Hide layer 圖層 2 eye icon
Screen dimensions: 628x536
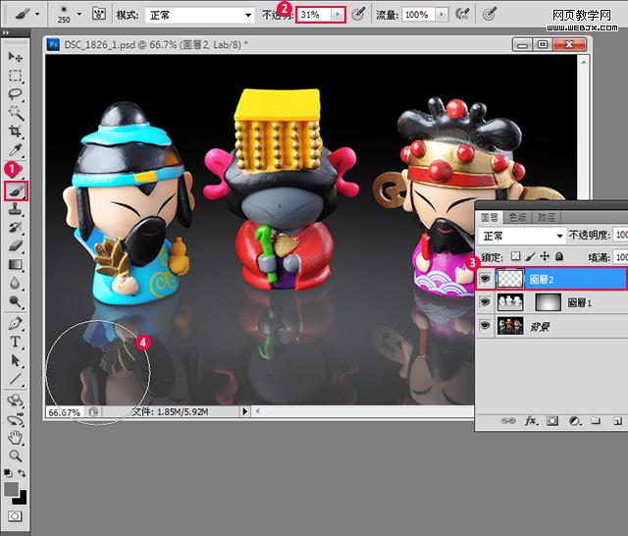(x=485, y=279)
